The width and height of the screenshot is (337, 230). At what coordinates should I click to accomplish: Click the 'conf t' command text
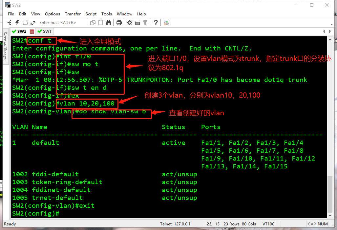pyautogui.click(x=40, y=41)
